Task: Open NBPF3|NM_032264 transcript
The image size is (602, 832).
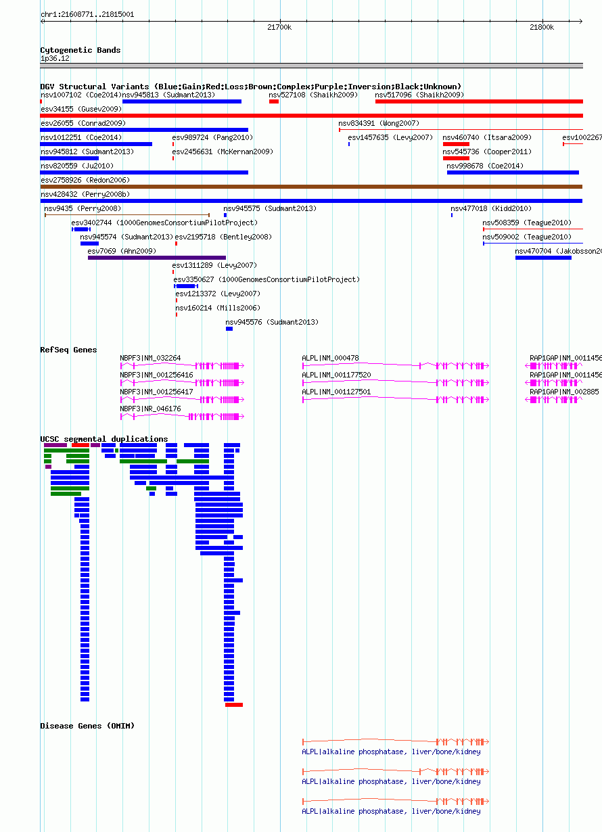Action: coord(182,366)
